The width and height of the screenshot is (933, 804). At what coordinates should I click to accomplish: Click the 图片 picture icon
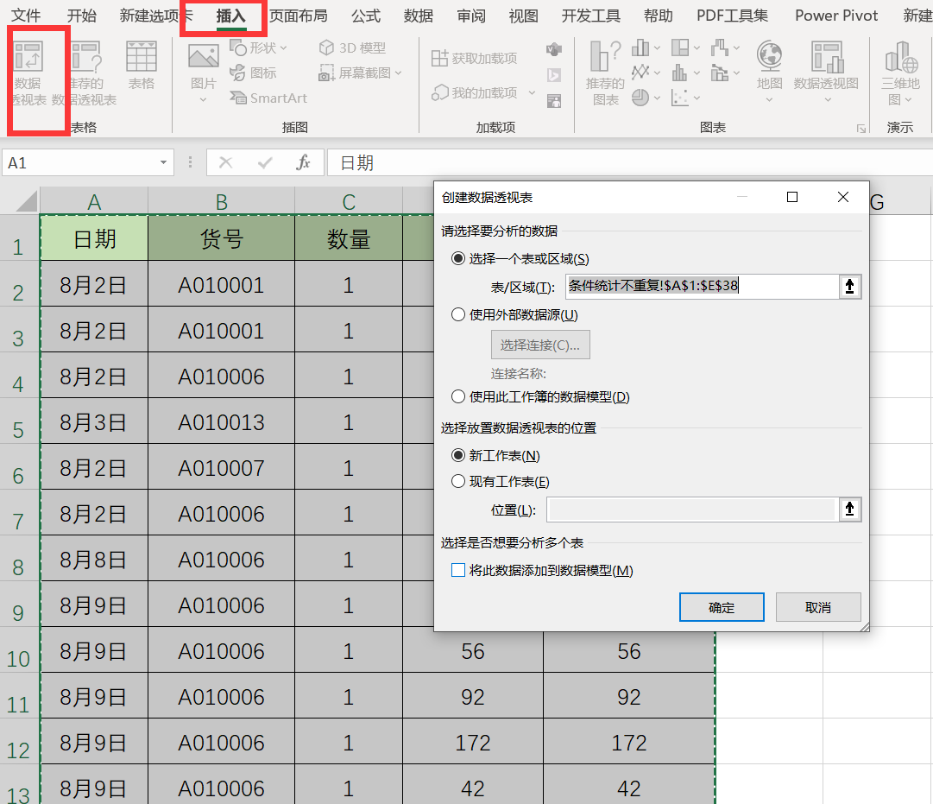pos(203,58)
